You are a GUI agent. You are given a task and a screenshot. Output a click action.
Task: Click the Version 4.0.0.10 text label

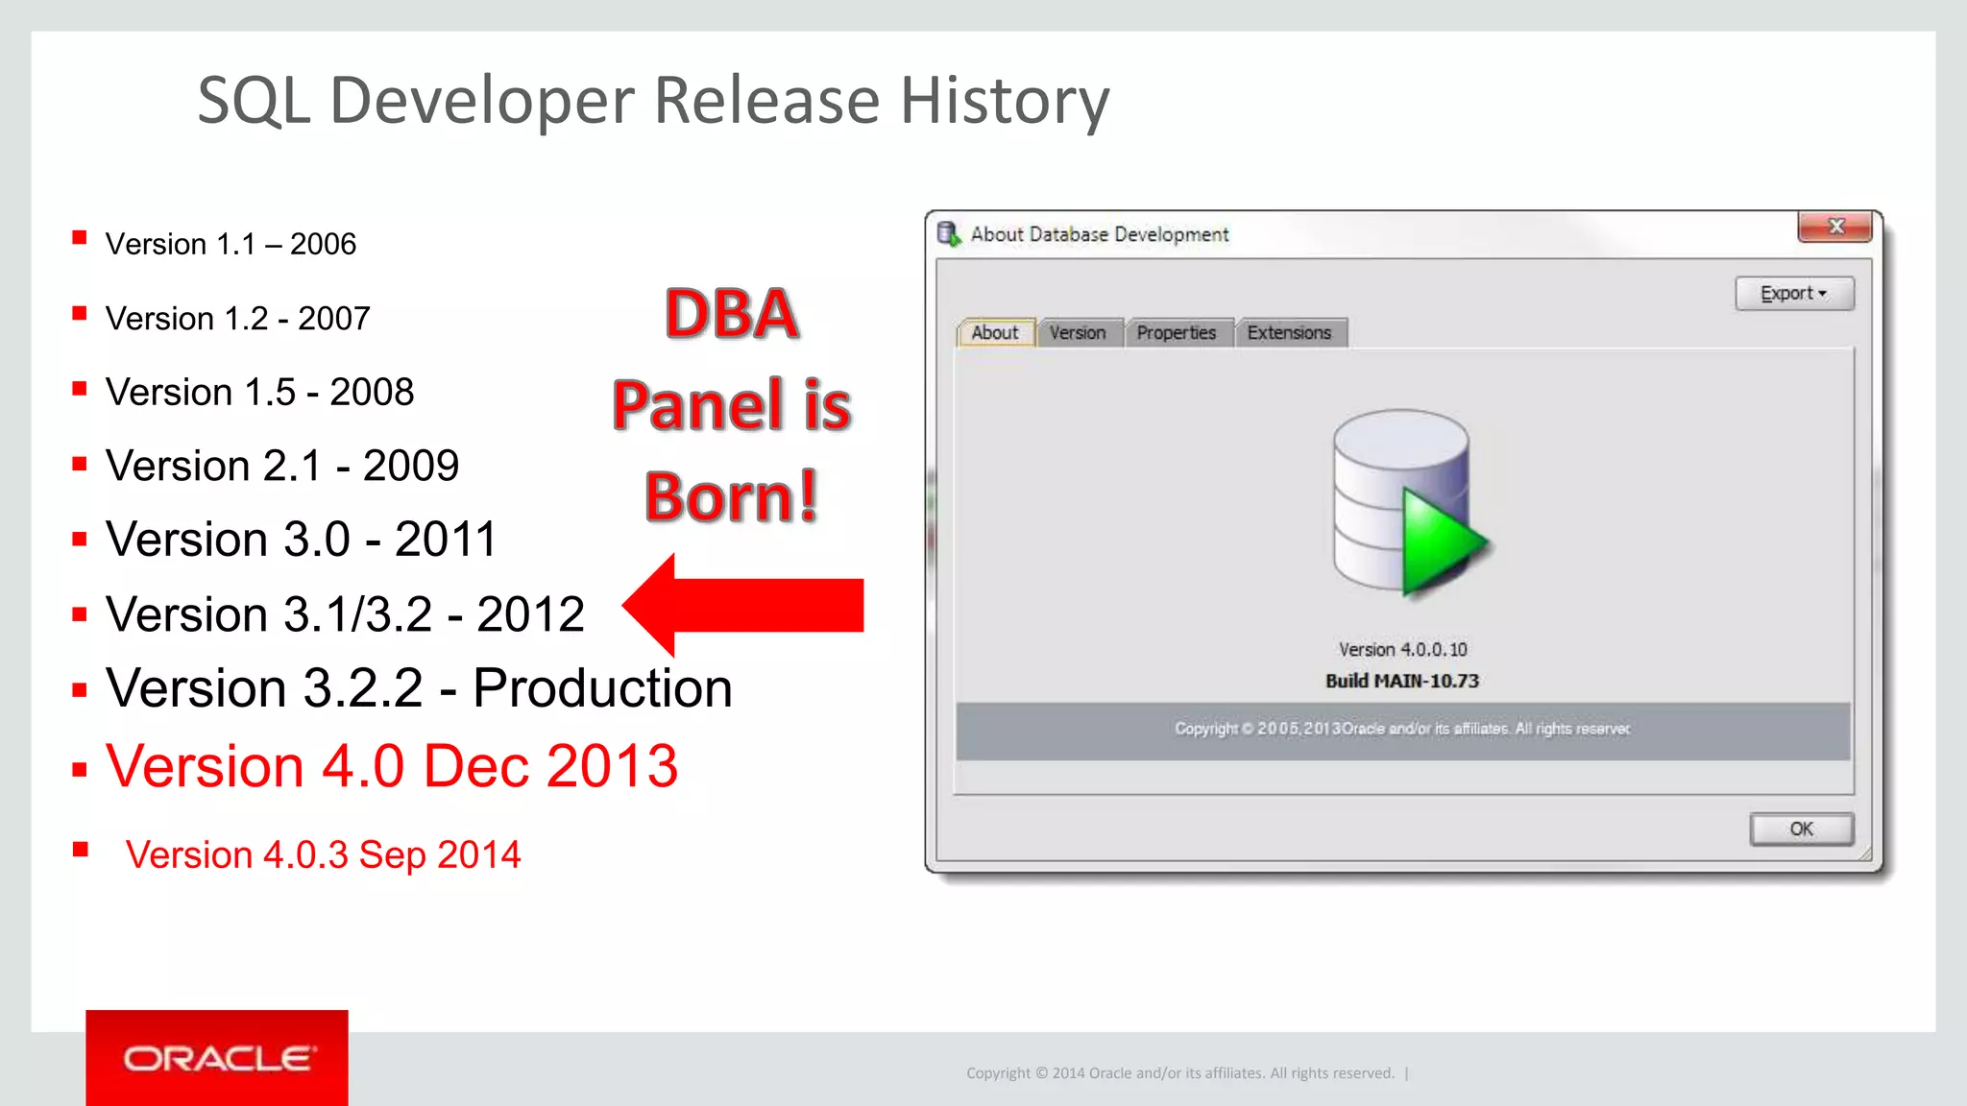1402,650
